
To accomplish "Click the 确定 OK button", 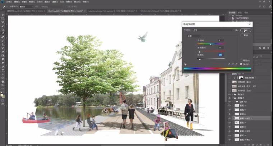I will point(246,30).
